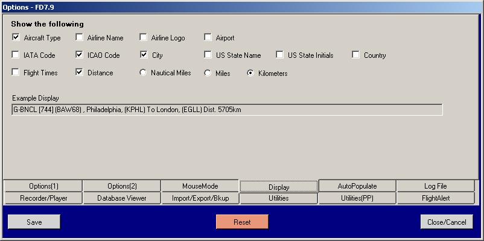The image size is (484, 241).
Task: Click the Save button
Action: pos(34,222)
